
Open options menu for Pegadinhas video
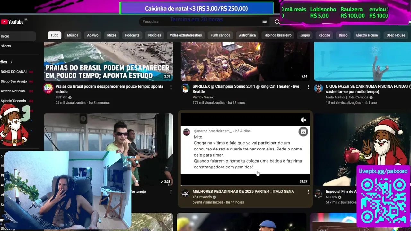308,192
